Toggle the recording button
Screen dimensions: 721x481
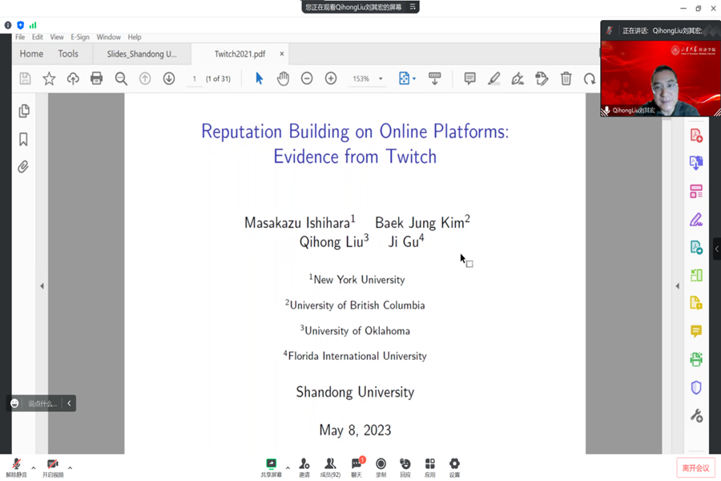381,466
